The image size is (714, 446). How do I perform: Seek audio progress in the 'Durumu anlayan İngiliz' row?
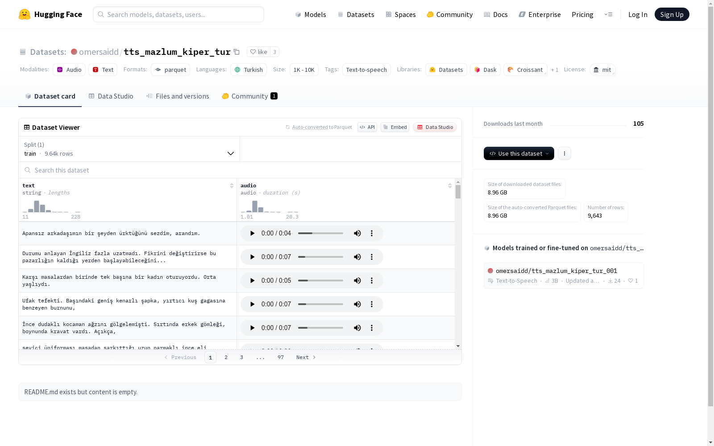320,257
